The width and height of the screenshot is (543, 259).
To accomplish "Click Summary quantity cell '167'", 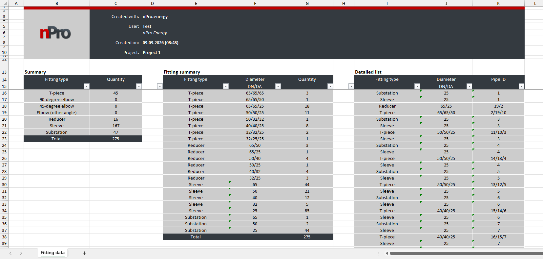I will (116, 126).
